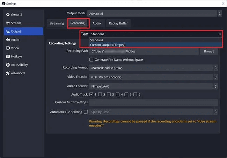Open the Advanced settings section

pos(23,73)
